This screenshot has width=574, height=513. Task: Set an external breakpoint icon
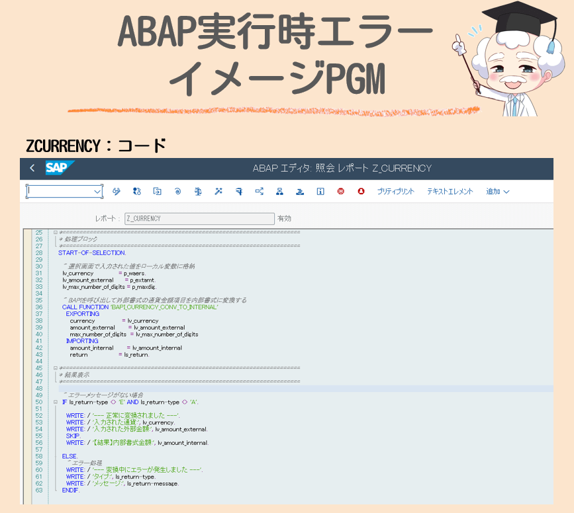point(361,191)
